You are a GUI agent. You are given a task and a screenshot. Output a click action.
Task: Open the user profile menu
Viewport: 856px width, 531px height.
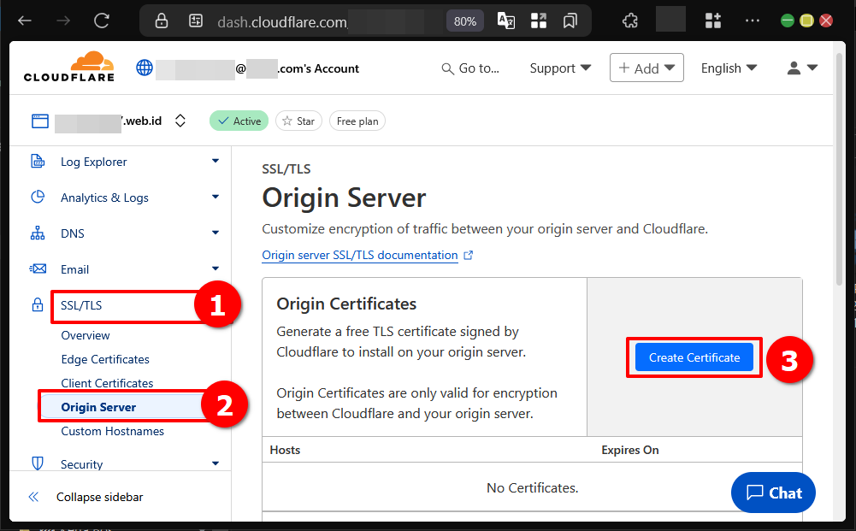point(802,68)
